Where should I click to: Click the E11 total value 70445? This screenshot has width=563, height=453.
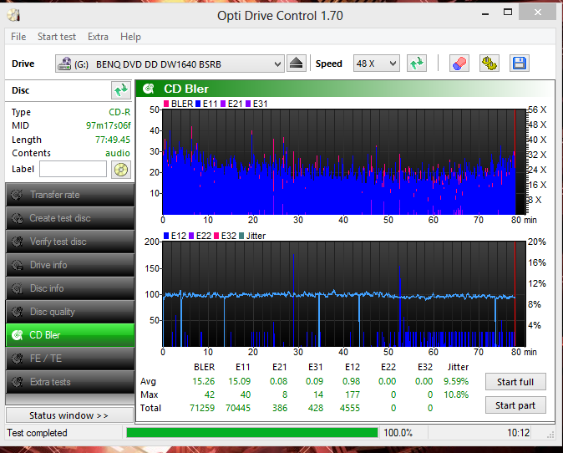pos(238,408)
